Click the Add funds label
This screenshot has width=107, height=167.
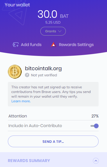tap(31, 45)
